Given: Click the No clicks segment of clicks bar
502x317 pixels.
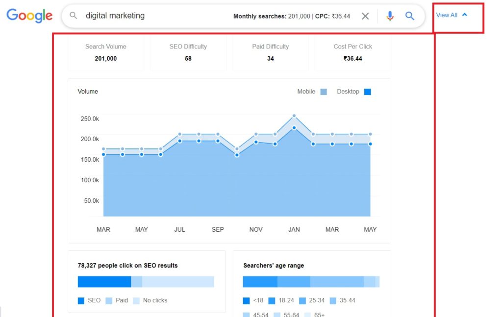Looking at the screenshot, I should (178, 282).
